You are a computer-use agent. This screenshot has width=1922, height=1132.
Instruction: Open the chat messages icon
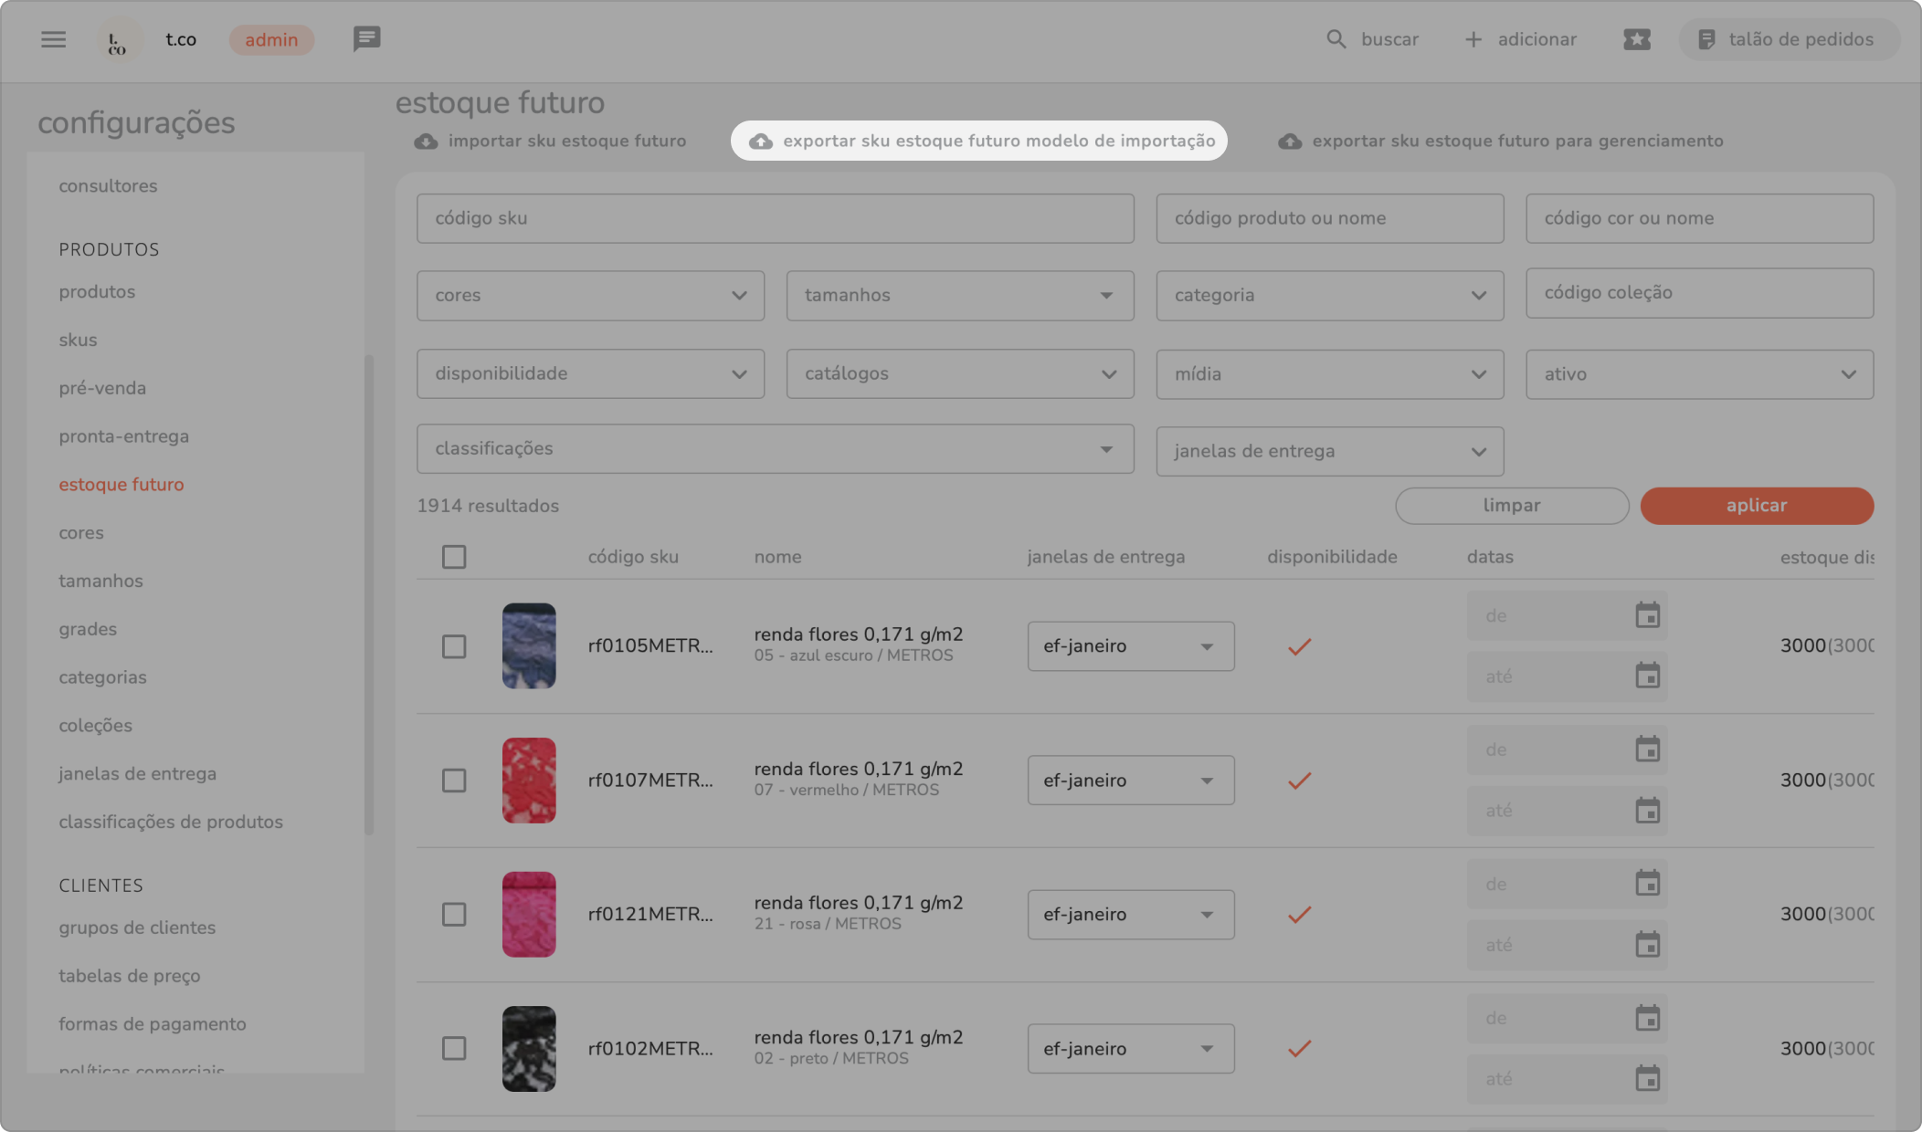click(x=366, y=39)
